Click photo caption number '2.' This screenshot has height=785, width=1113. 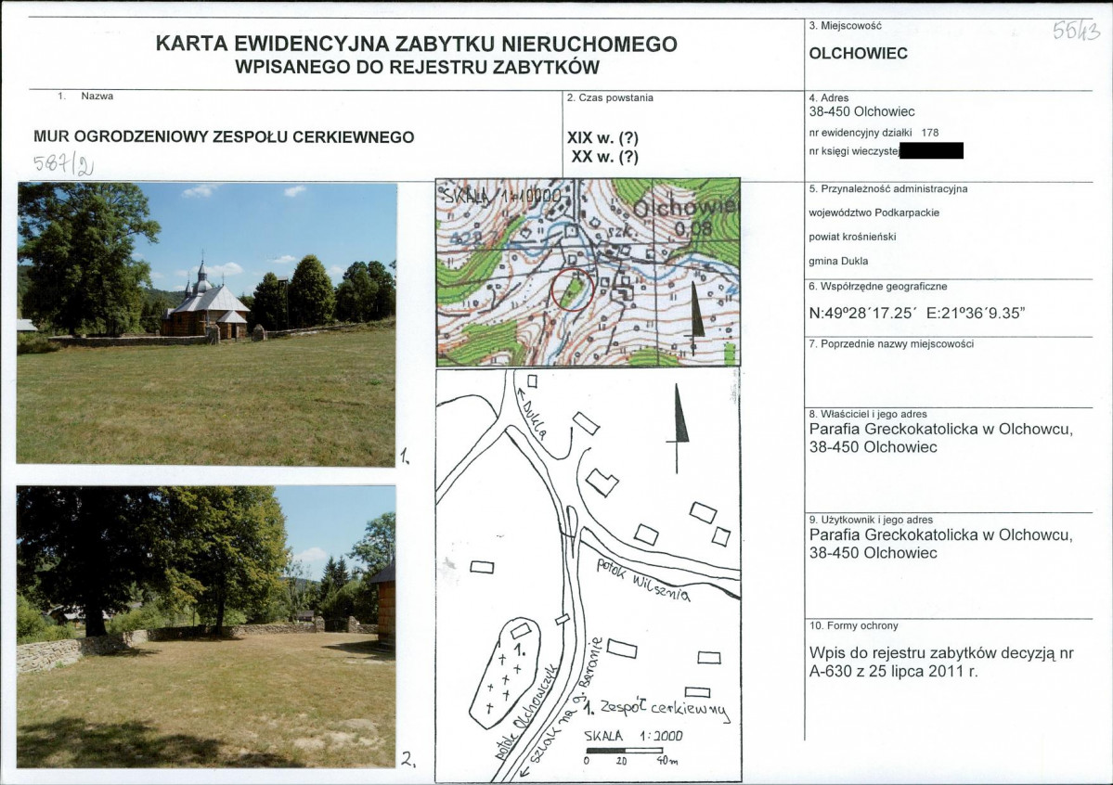pos(408,759)
